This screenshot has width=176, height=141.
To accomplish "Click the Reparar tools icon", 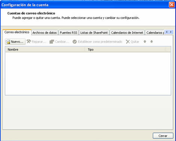I will click(x=29, y=41).
